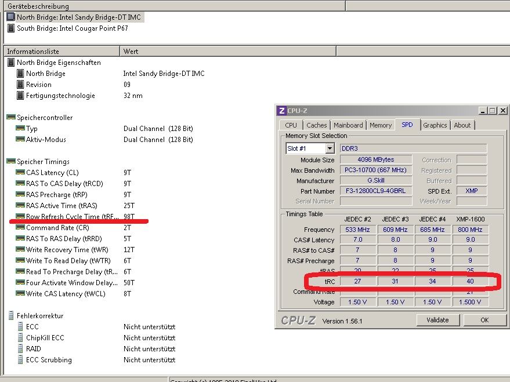This screenshot has height=382, width=510.
Task: Click the chip icon of the Revision row
Action: pyautogui.click(x=20, y=85)
